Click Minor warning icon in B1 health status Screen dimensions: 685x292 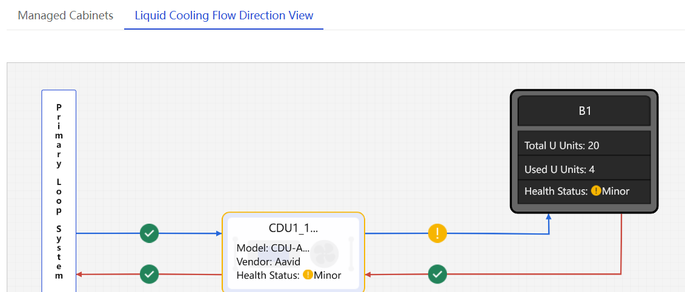click(596, 190)
